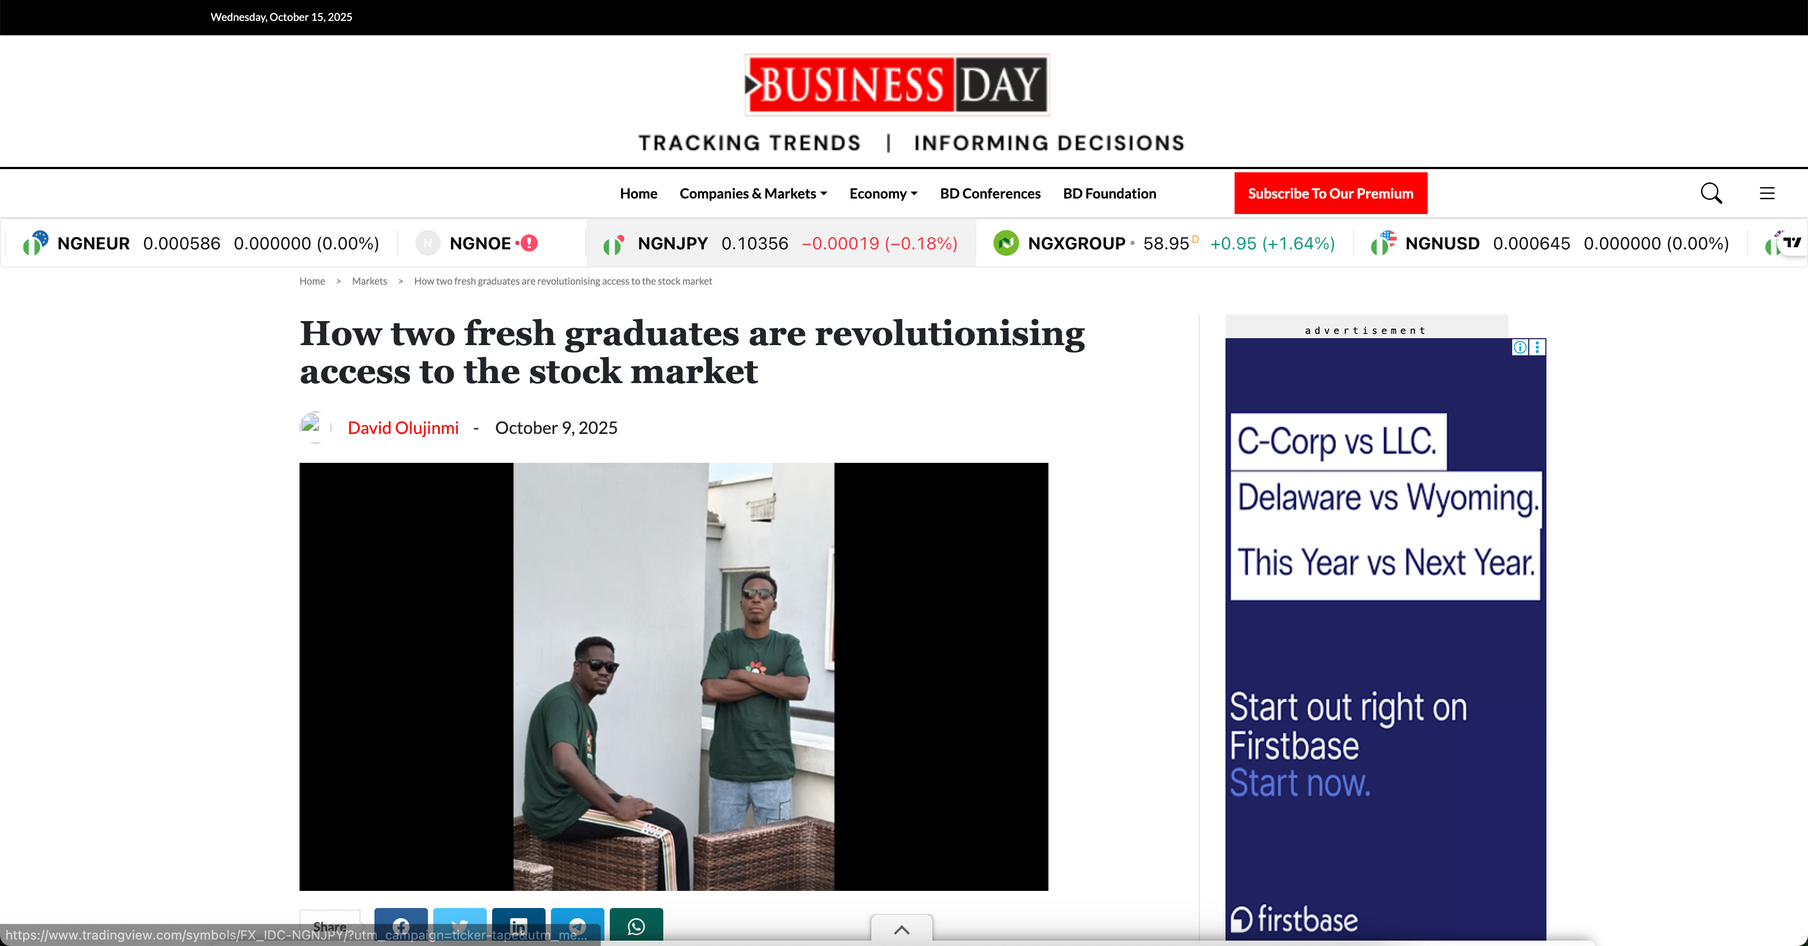Expand the Economy dropdown menu
Screen dimensions: 1808x946
click(x=883, y=193)
